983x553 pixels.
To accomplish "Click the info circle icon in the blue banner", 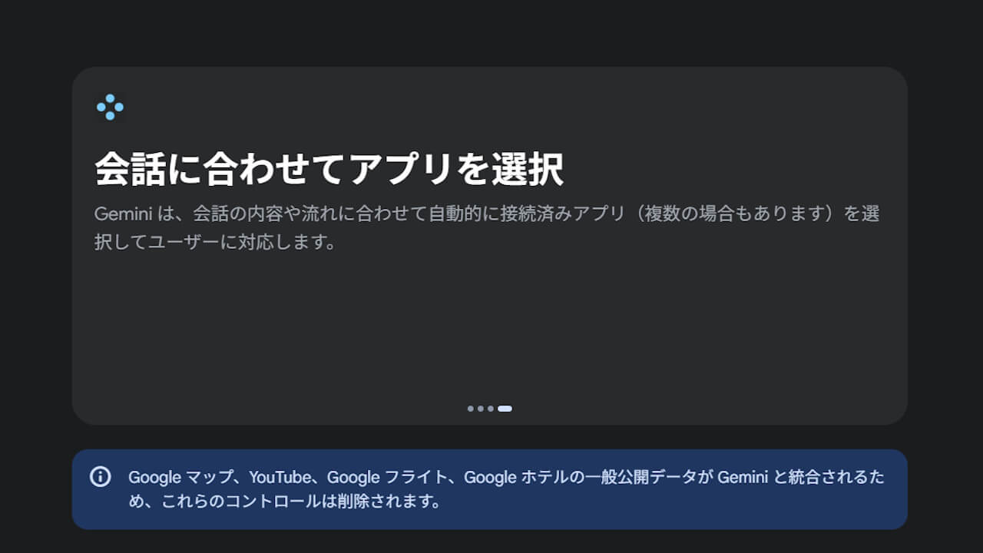I will (x=101, y=477).
